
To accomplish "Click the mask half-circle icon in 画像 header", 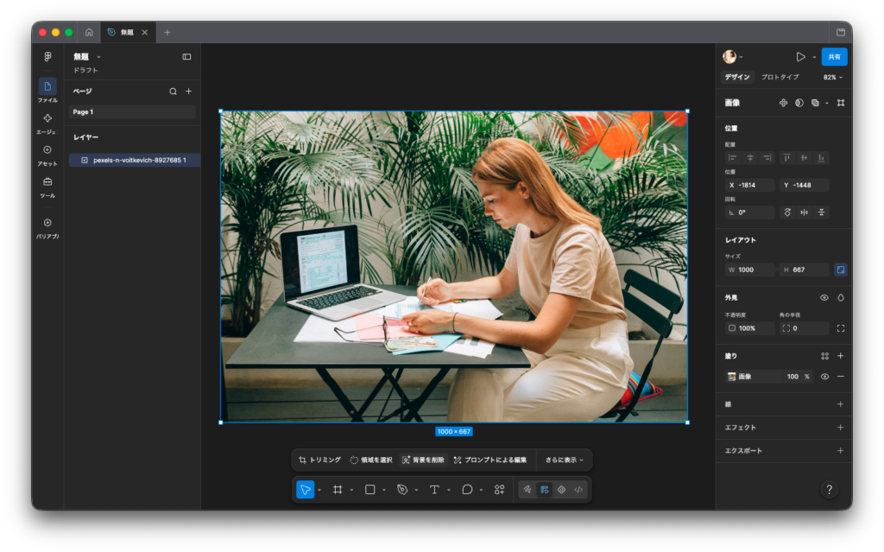I will (799, 103).
